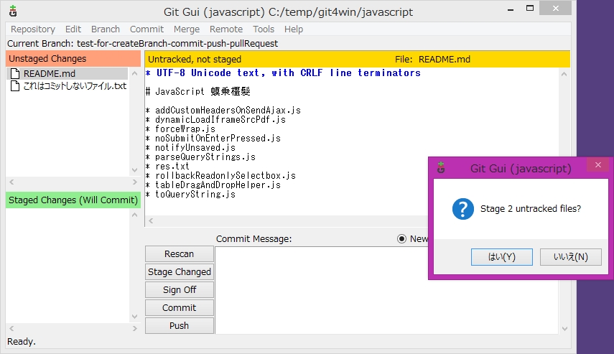Viewport: 614px width, 354px height.
Task: Click the Current Branch label text
Action: (x=142, y=44)
